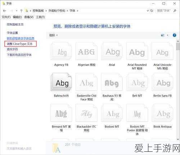Click the 字体 breadcrumb segment
180x155 pixels.
pyautogui.click(x=72, y=11)
